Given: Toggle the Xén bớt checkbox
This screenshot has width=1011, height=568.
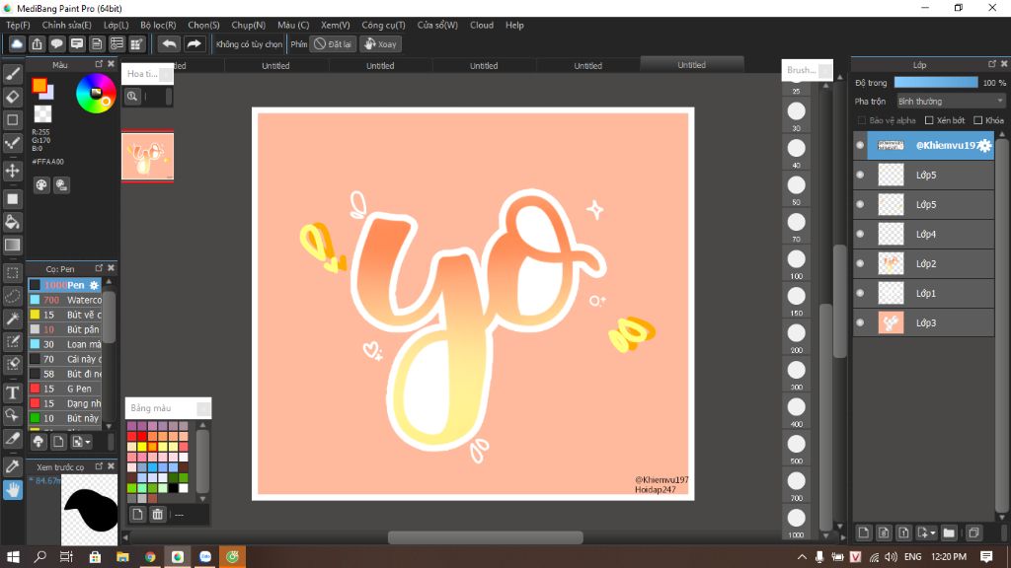Looking at the screenshot, I should pyautogui.click(x=929, y=120).
